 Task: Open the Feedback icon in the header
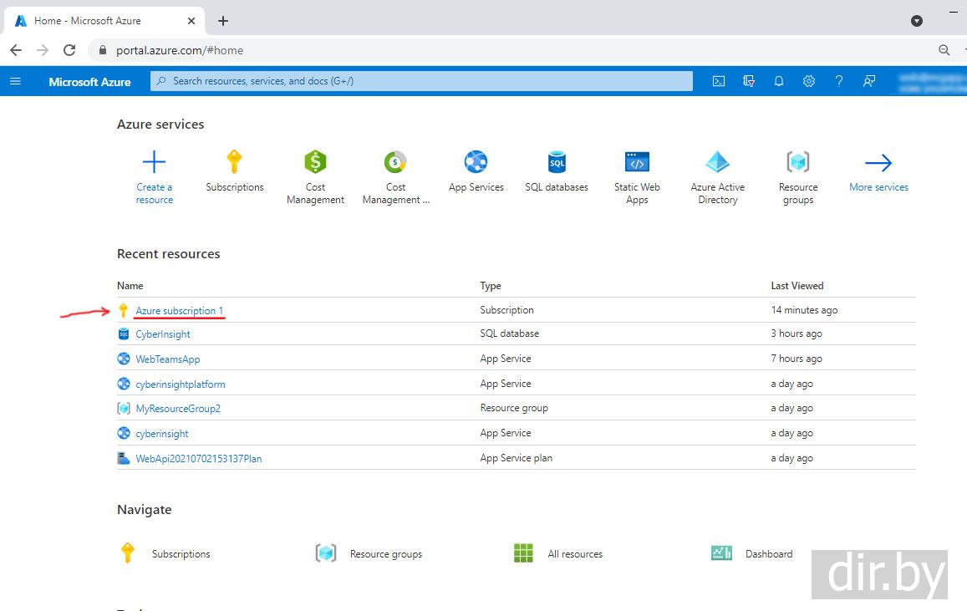869,81
